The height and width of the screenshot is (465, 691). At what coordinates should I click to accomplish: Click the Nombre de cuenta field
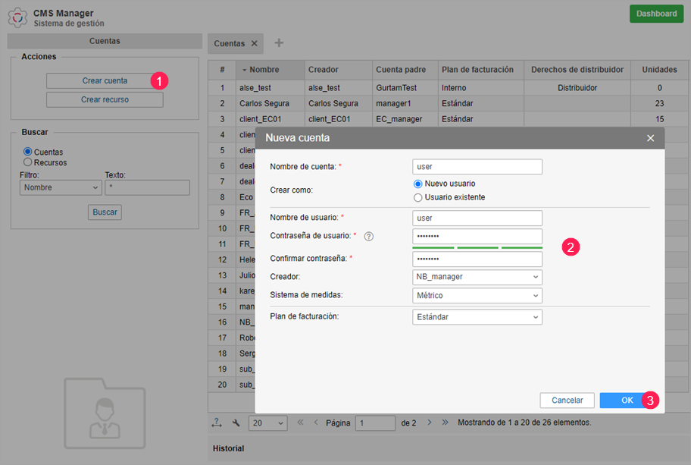pyautogui.click(x=477, y=167)
